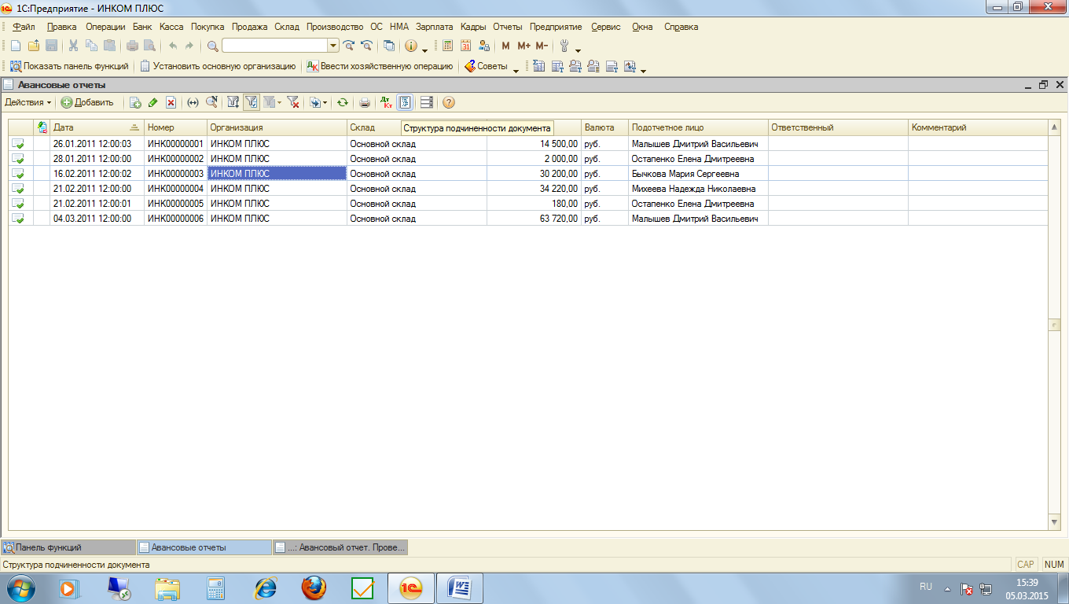
Task: Add a document by copying icon
Action: (135, 102)
